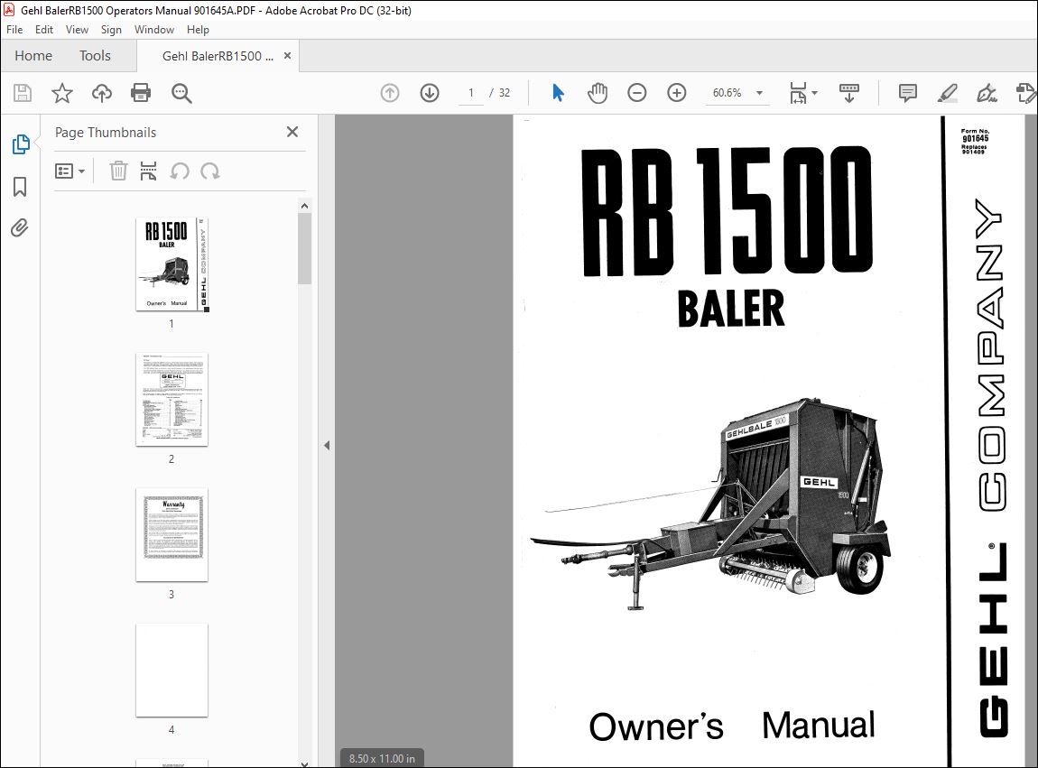The width and height of the screenshot is (1038, 768).
Task: Select the Hand tool
Action: tap(598, 92)
